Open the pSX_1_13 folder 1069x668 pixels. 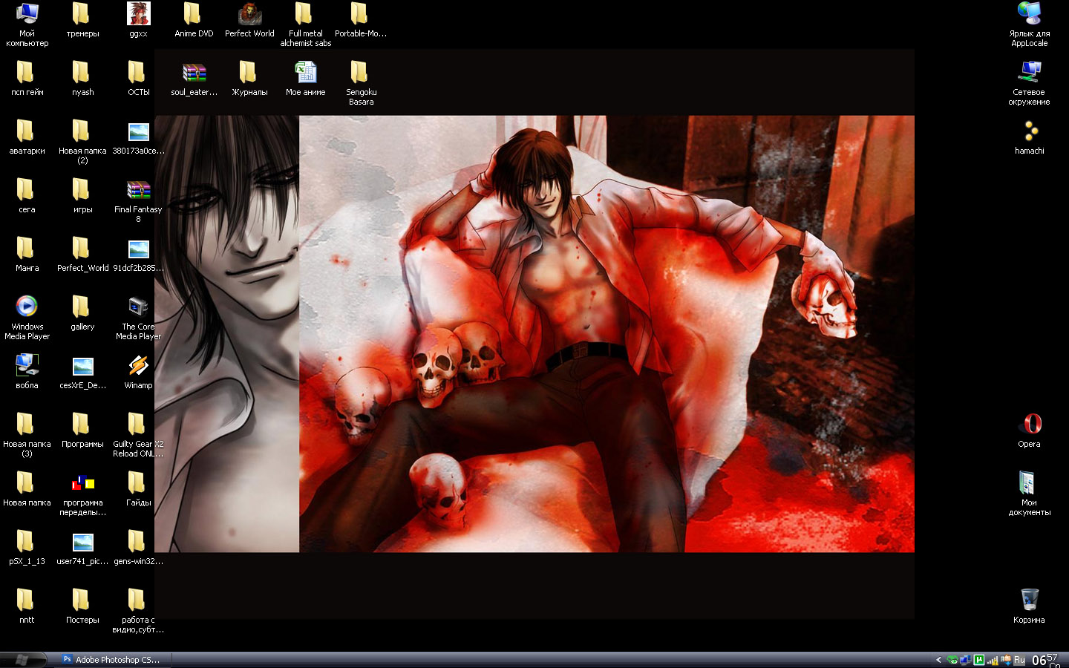[x=27, y=548]
